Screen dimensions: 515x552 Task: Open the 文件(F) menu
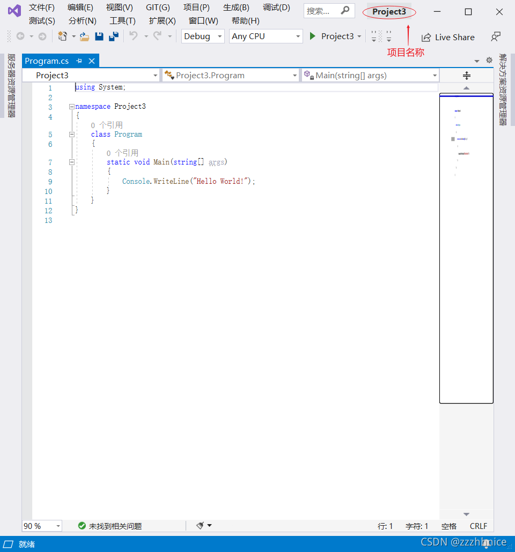pos(42,8)
